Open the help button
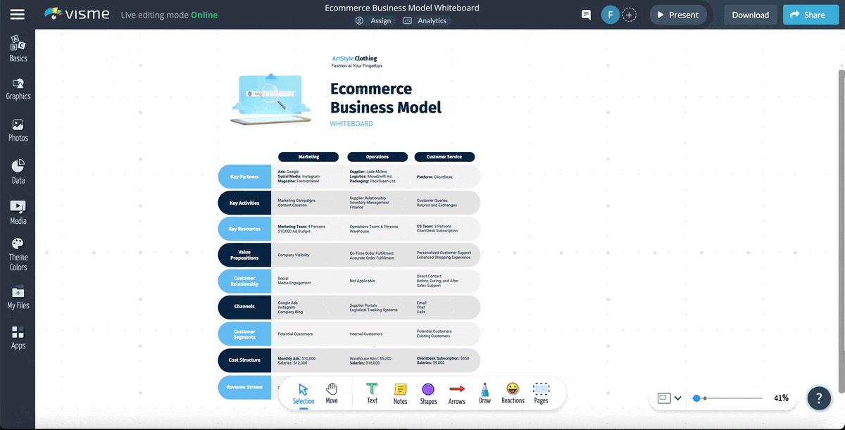The height and width of the screenshot is (430, 845). coord(819,398)
